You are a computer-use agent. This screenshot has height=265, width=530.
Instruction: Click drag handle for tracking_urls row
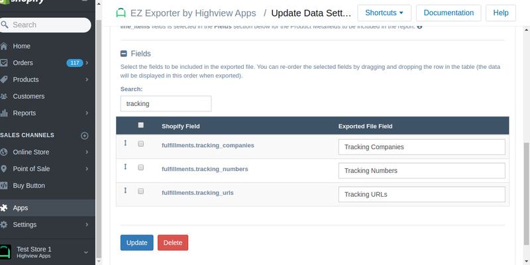[x=125, y=190]
